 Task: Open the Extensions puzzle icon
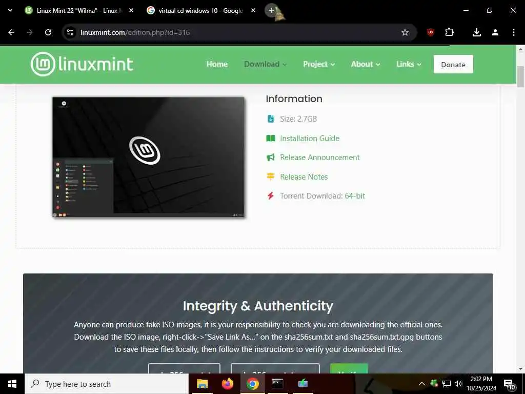click(449, 32)
